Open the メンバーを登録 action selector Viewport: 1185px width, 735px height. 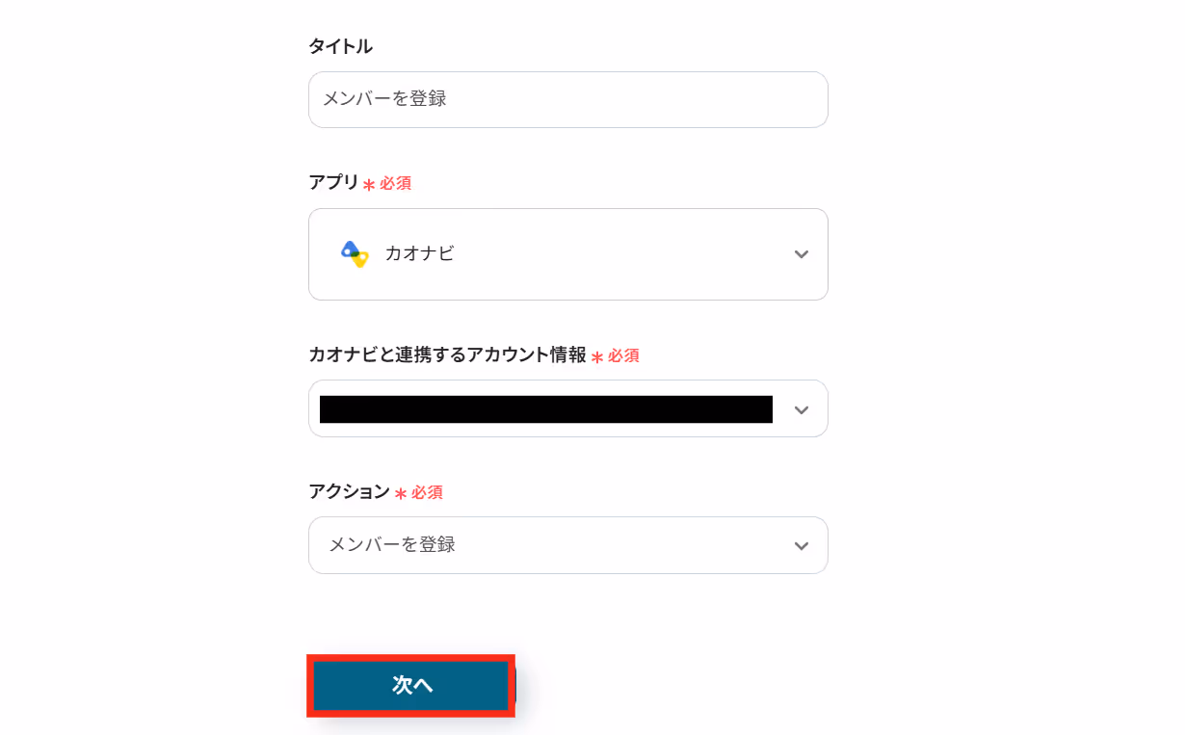[568, 545]
